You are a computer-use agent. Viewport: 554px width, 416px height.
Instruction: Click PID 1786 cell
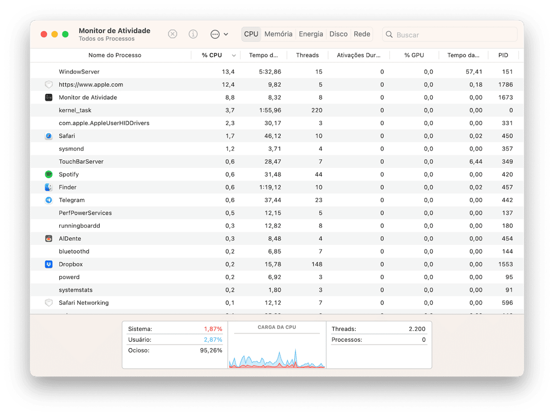(x=505, y=85)
